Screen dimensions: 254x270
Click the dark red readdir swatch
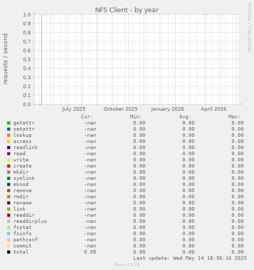pyautogui.click(x=9, y=215)
